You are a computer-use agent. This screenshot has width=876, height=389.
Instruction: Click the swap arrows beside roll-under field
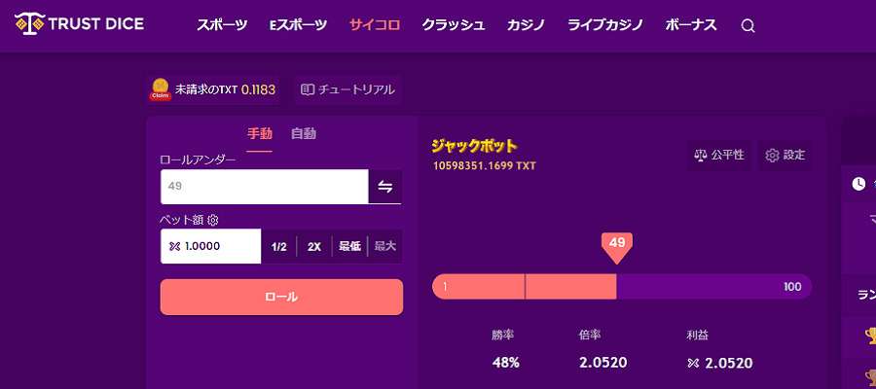tap(384, 187)
